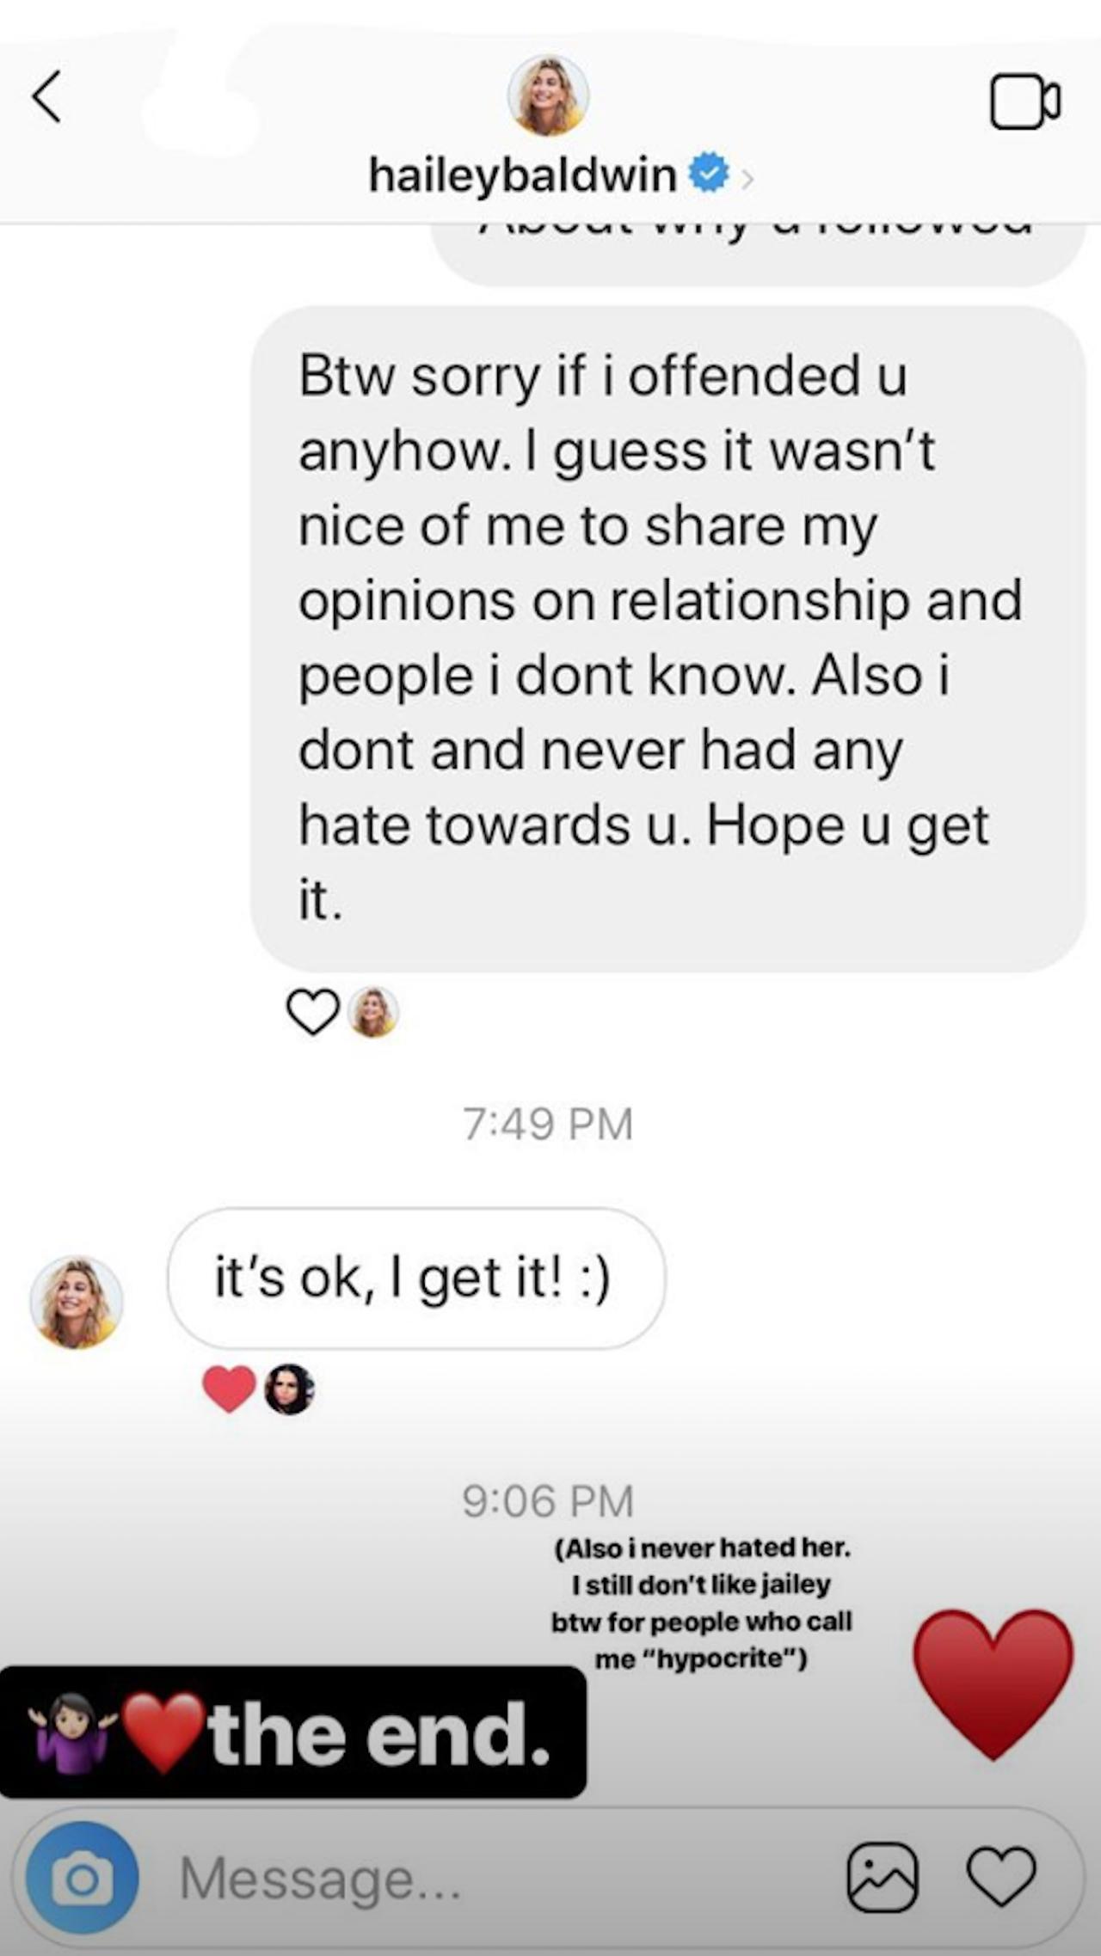The width and height of the screenshot is (1101, 1956).
Task: Tap the "it's ok, I get it! :)" bubble
Action: 415,1278
